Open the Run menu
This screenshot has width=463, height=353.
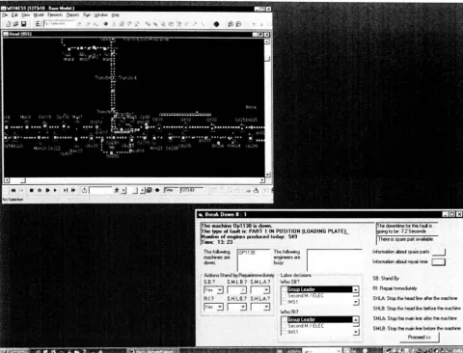(87, 15)
